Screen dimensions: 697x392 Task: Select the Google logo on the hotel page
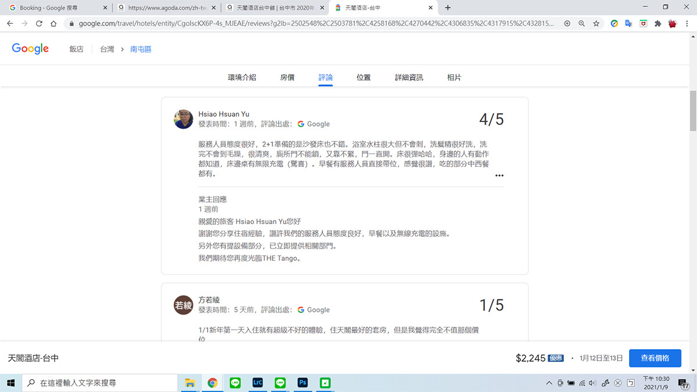point(30,49)
